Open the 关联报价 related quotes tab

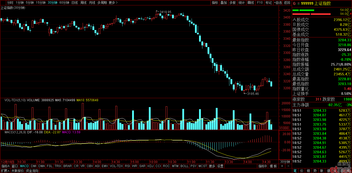(x=18, y=171)
